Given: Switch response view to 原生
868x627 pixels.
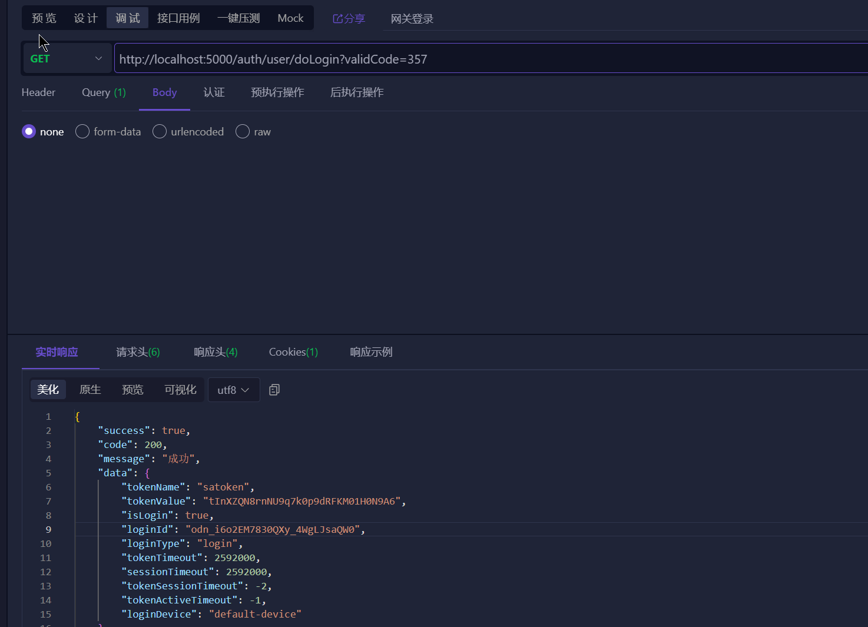Looking at the screenshot, I should tap(90, 390).
